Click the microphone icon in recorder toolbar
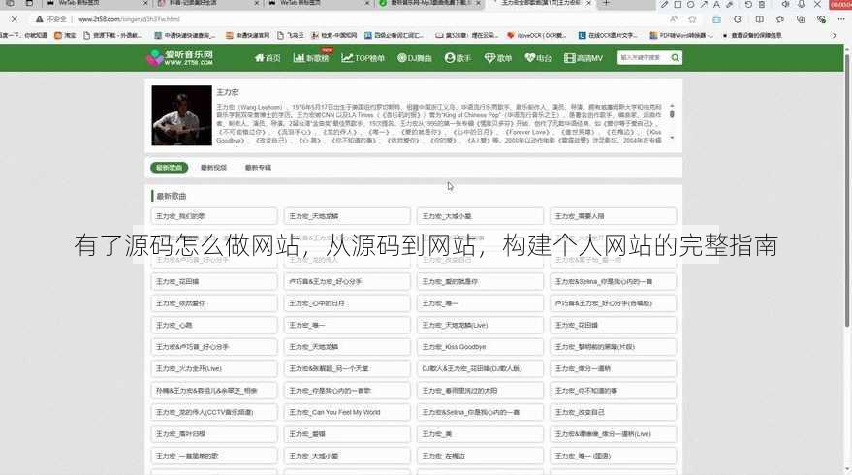Screen dimensions: 852x475 pyautogui.click(x=802, y=4)
